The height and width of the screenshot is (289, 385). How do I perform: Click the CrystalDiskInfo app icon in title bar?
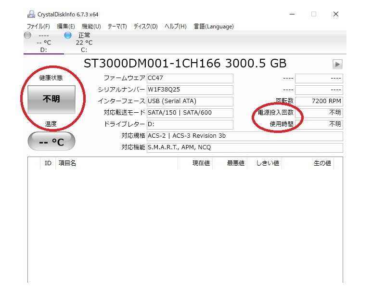pyautogui.click(x=31, y=14)
